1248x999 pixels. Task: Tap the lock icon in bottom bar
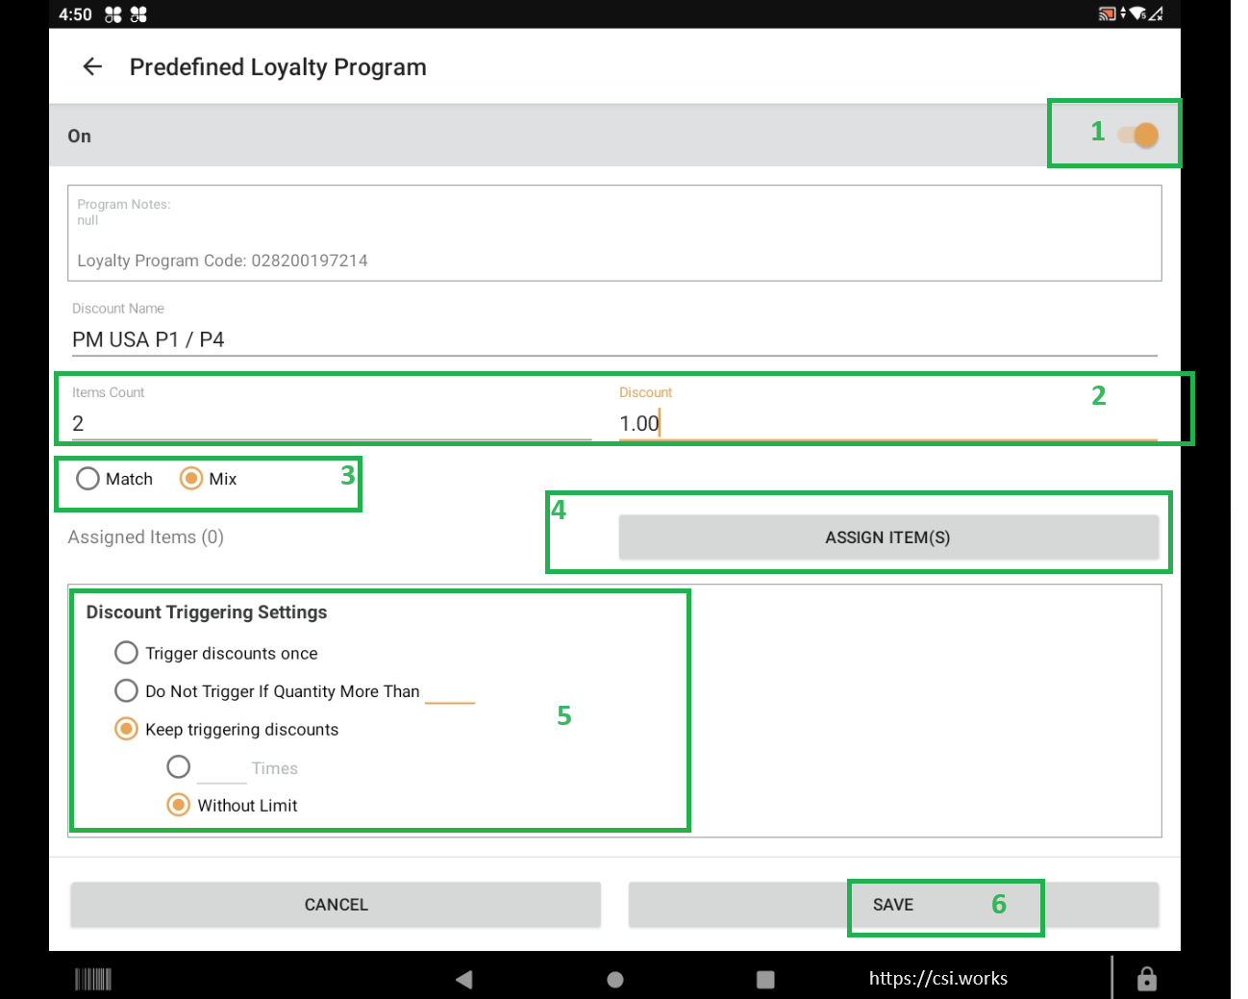[x=1147, y=979]
